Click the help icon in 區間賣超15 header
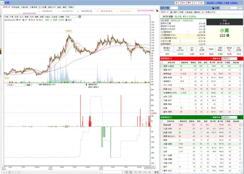The width and height of the screenshot is (244, 174). coord(211,117)
